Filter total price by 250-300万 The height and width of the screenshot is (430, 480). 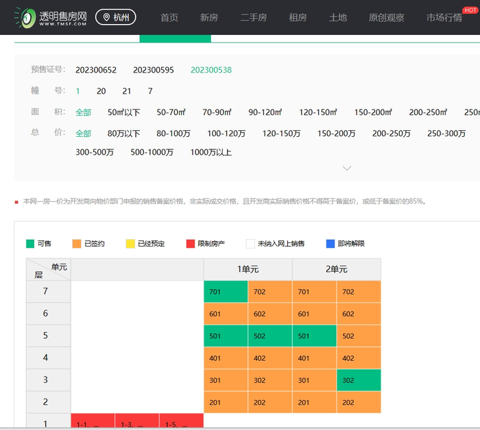coord(446,134)
